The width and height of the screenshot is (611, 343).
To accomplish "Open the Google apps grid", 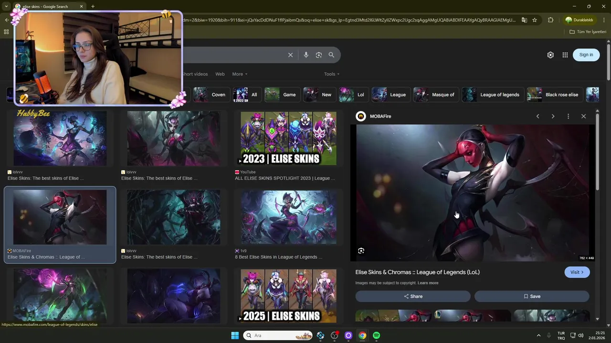I will point(565,55).
